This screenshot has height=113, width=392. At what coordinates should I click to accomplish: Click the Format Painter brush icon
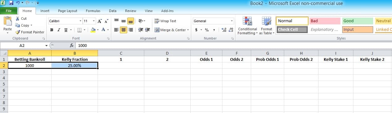pos(18,32)
